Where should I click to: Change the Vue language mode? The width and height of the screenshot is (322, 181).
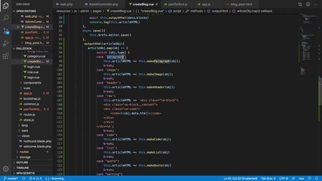[301, 178]
